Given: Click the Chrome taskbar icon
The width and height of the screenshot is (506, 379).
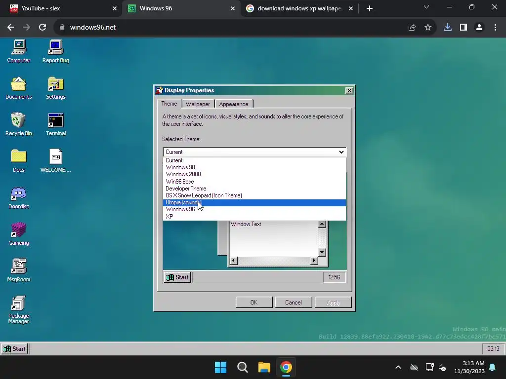Looking at the screenshot, I should 286,367.
